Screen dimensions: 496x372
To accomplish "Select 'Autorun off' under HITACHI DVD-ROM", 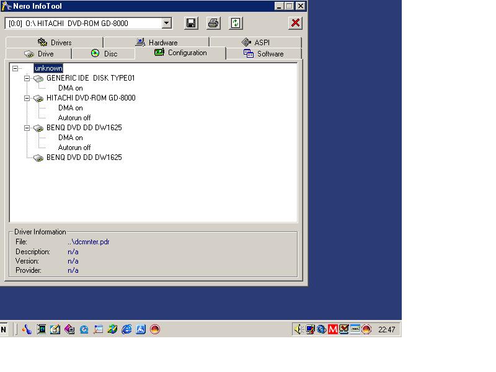I will (x=74, y=118).
